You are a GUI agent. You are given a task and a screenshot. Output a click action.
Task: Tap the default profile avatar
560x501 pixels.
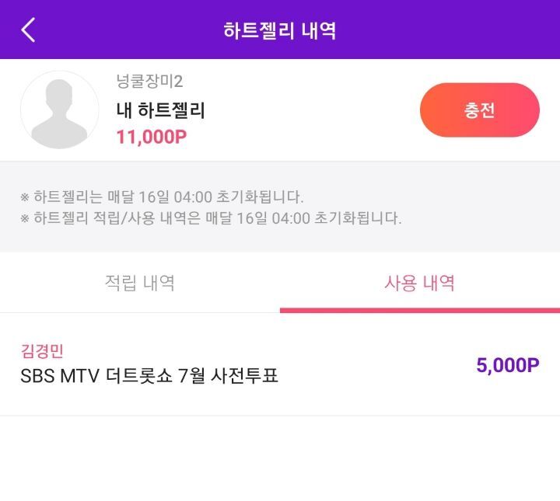coord(60,110)
